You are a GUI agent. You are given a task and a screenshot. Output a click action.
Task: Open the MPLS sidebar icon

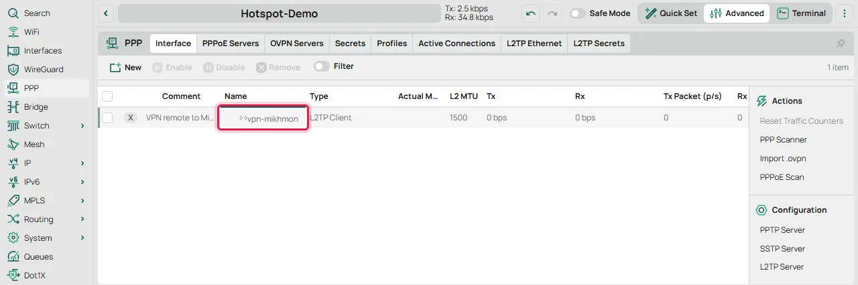coord(13,201)
